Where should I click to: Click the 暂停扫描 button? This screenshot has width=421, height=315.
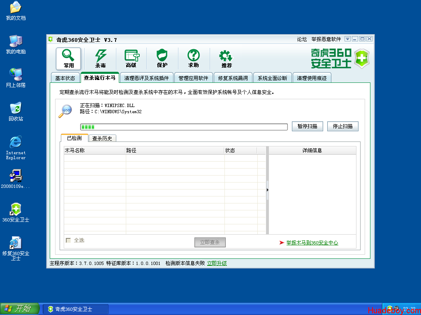(x=308, y=126)
